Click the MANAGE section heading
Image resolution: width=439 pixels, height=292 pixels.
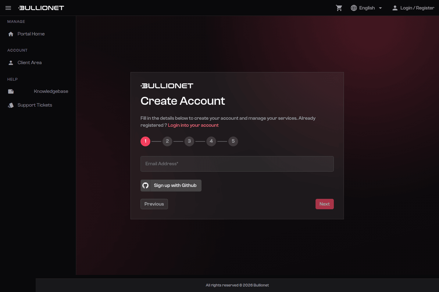tap(16, 22)
